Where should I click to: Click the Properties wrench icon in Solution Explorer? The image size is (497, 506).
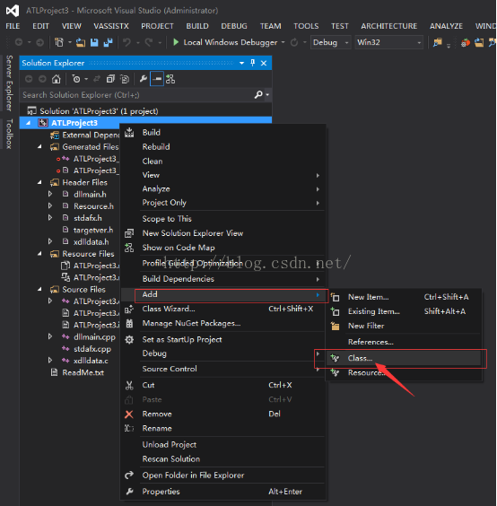pyautogui.click(x=144, y=79)
